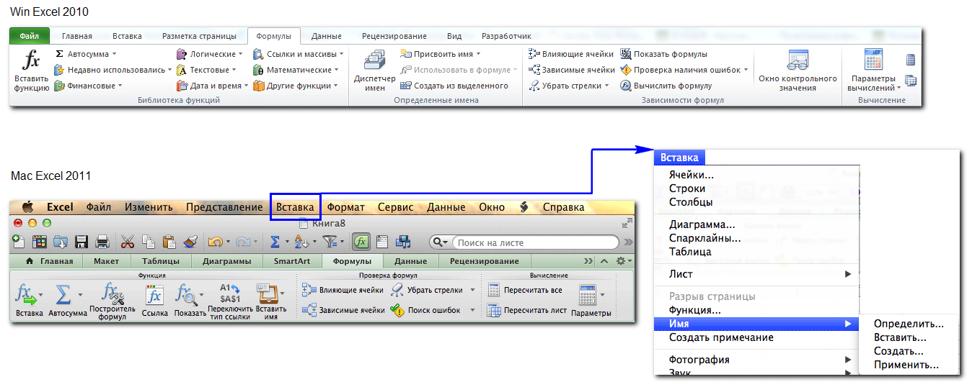Open Недавно использовались dropdown
Screen dimensions: 972x387
(112, 70)
